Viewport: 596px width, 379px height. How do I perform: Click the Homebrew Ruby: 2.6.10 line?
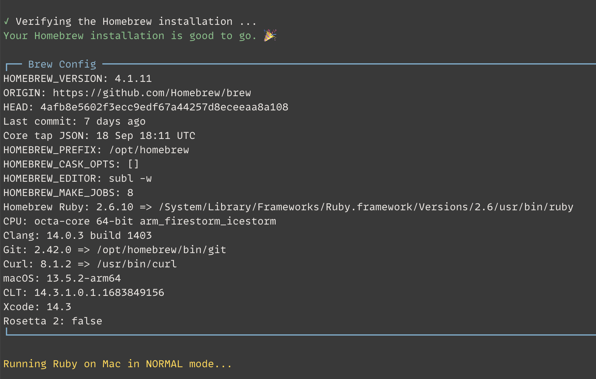click(288, 207)
